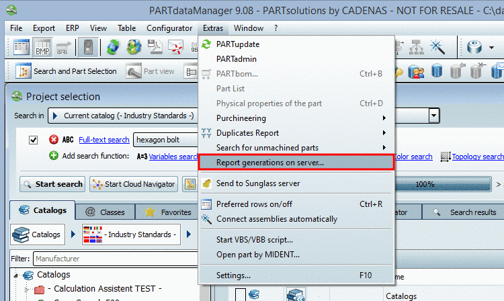This screenshot has width=504, height=301.
Task: Select Start VBS/VBB script menu entry
Action: [296, 240]
